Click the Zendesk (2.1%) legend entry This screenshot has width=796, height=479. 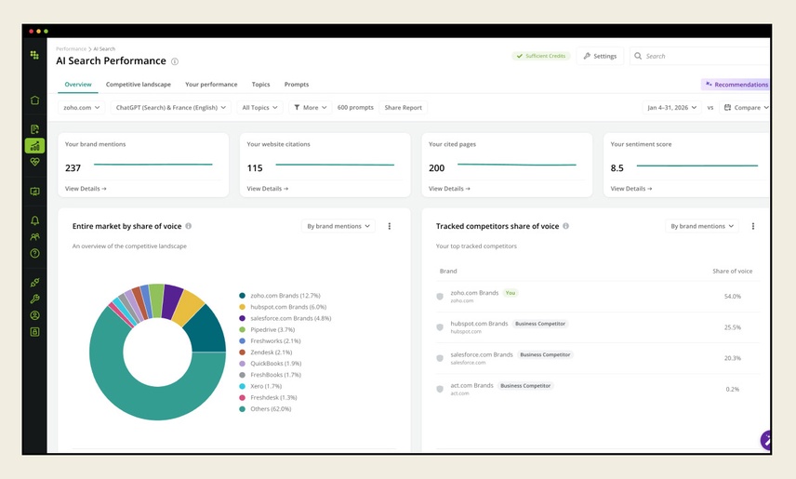coord(266,352)
